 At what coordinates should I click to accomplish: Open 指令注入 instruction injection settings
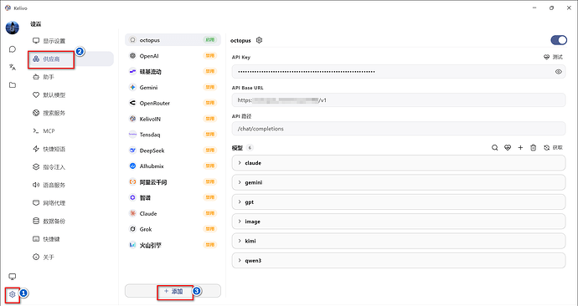click(x=71, y=167)
